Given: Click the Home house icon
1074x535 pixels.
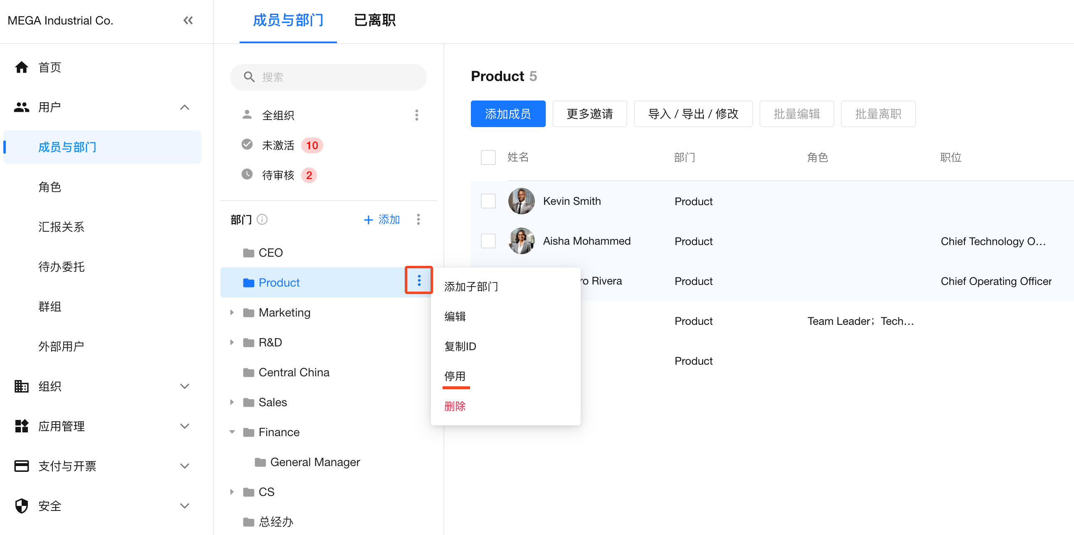Looking at the screenshot, I should coord(21,67).
